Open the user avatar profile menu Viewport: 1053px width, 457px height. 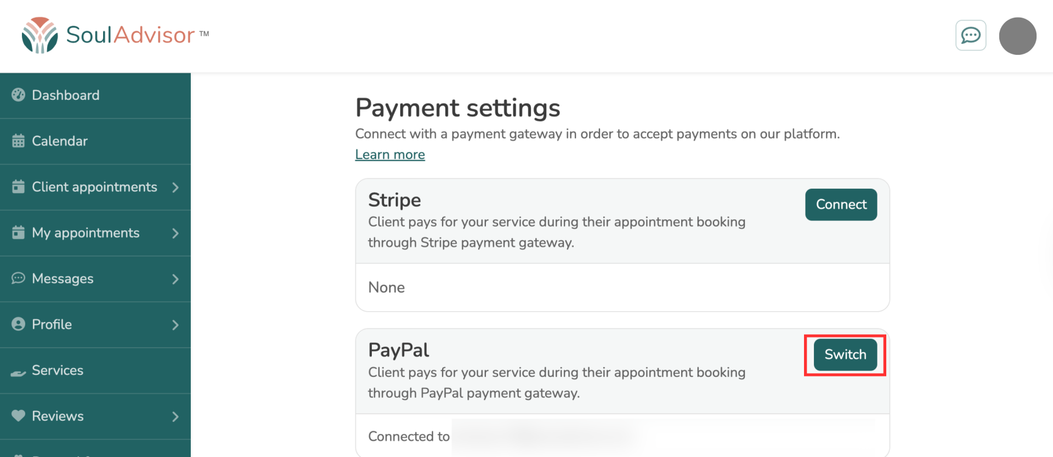pyautogui.click(x=1017, y=36)
